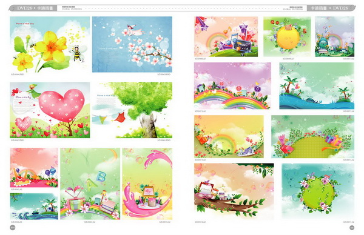Click the left DVD28 卡通插畫 header label
Image resolution: width=364 pixels, height=235 pixels.
35,8
